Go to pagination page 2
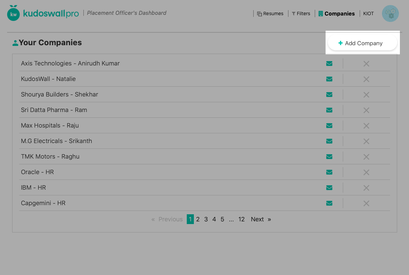 198,219
